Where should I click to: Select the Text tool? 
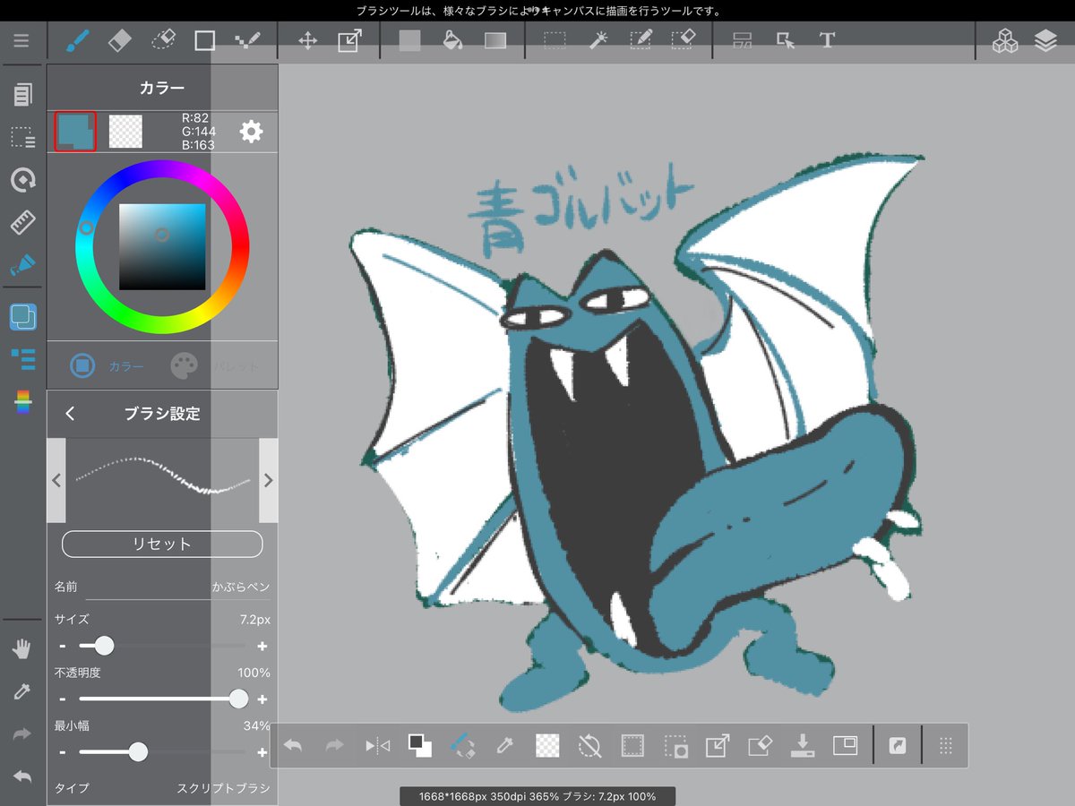click(827, 40)
